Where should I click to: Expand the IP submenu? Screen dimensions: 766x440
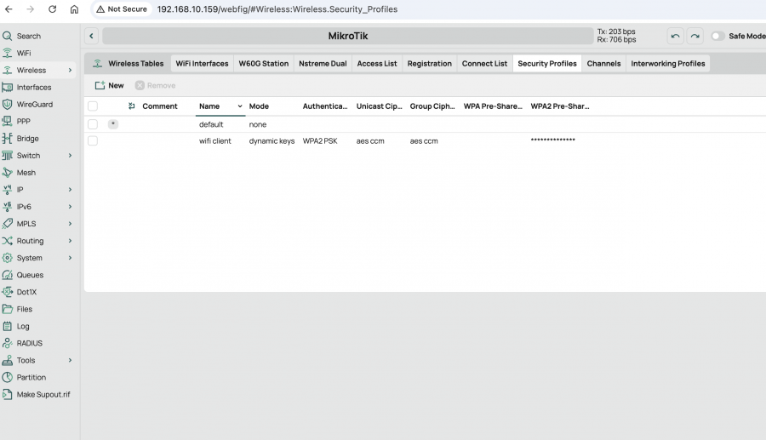[70, 190]
